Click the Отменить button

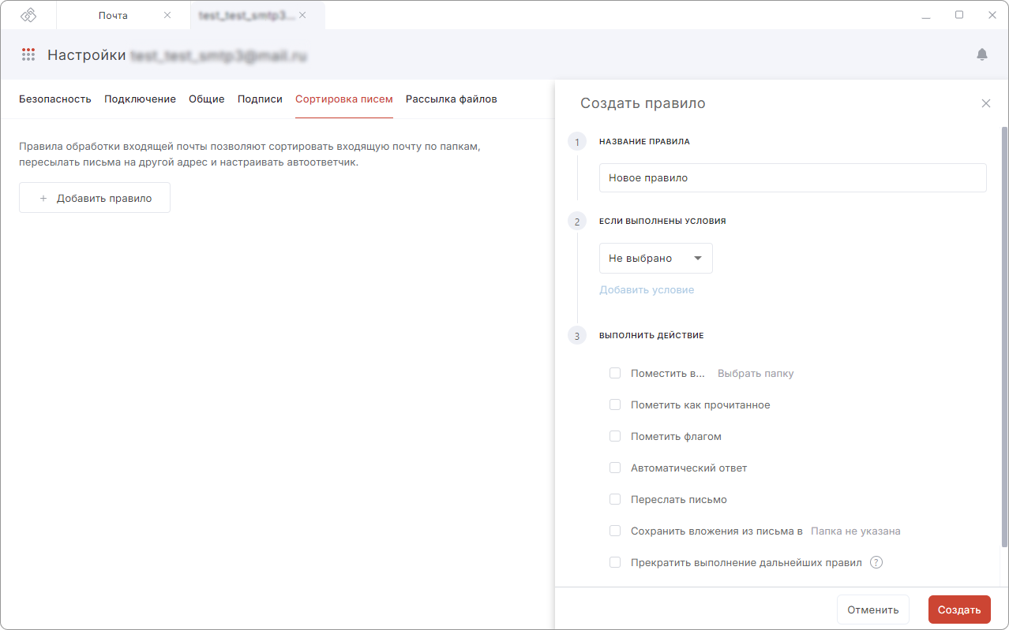[x=873, y=609]
